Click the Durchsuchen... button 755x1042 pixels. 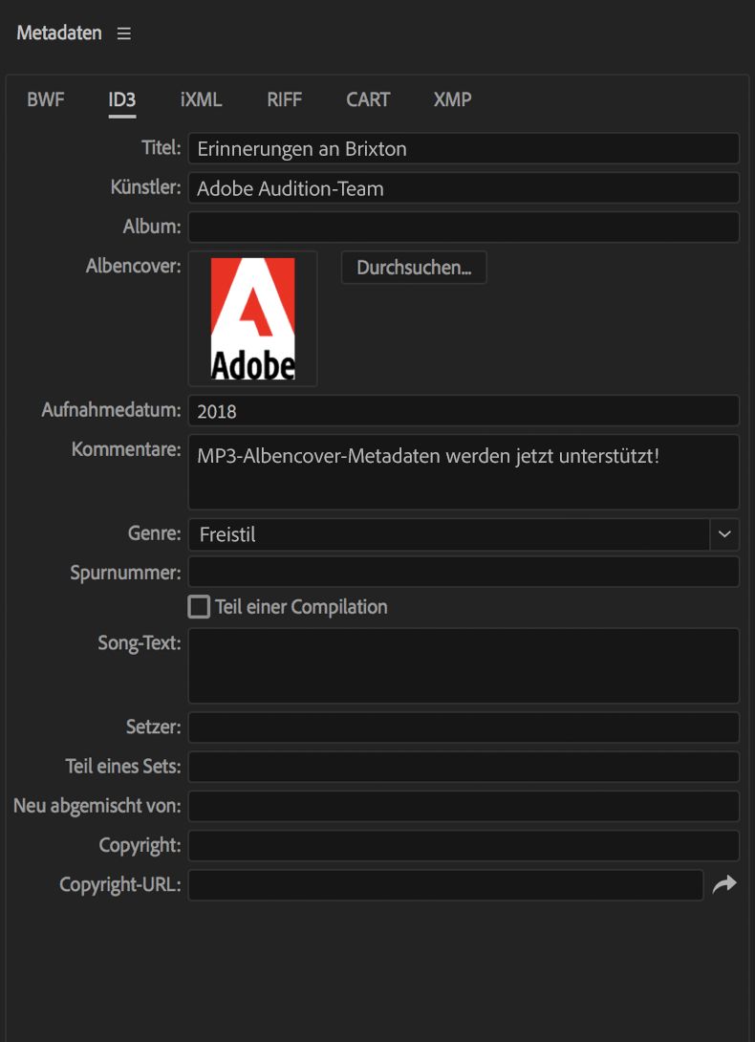414,268
